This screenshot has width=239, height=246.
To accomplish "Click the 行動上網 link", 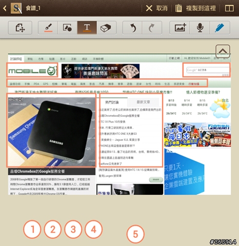I will (x=174, y=58).
